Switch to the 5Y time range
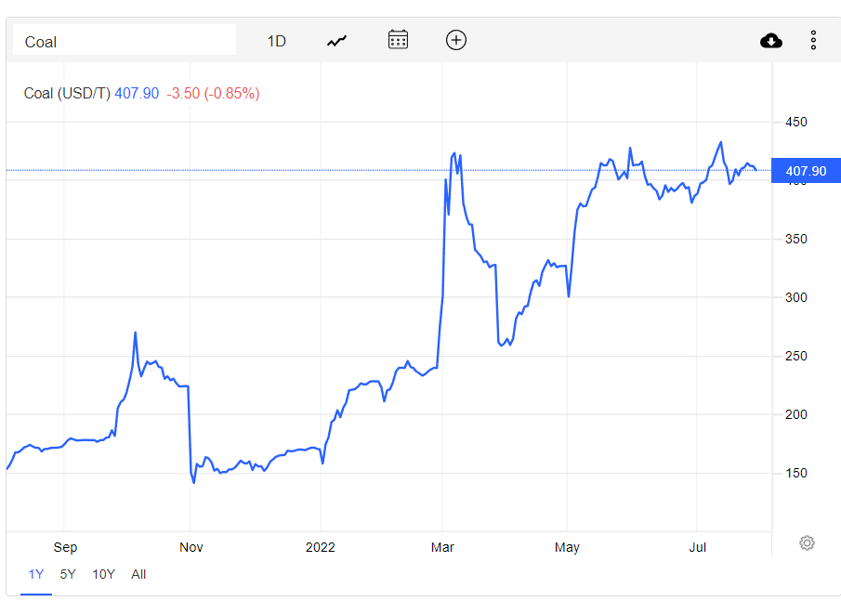Screen dimensions: 841x614 (68, 574)
